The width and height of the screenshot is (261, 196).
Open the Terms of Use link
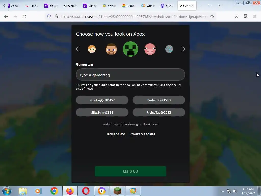115,134
